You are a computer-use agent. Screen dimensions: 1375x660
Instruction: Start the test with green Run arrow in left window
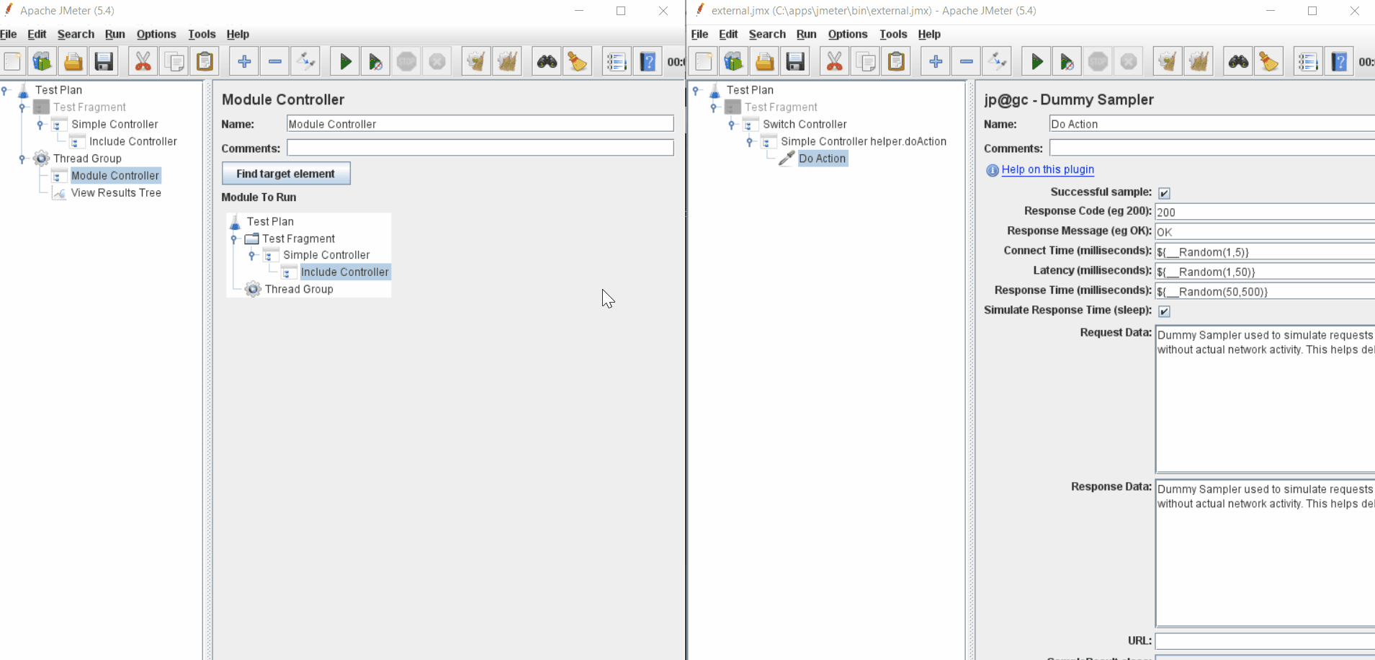[x=345, y=62]
